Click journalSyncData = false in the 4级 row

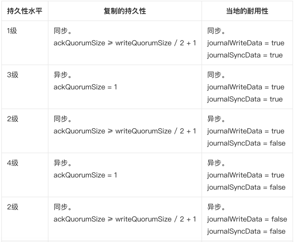(x=246, y=187)
